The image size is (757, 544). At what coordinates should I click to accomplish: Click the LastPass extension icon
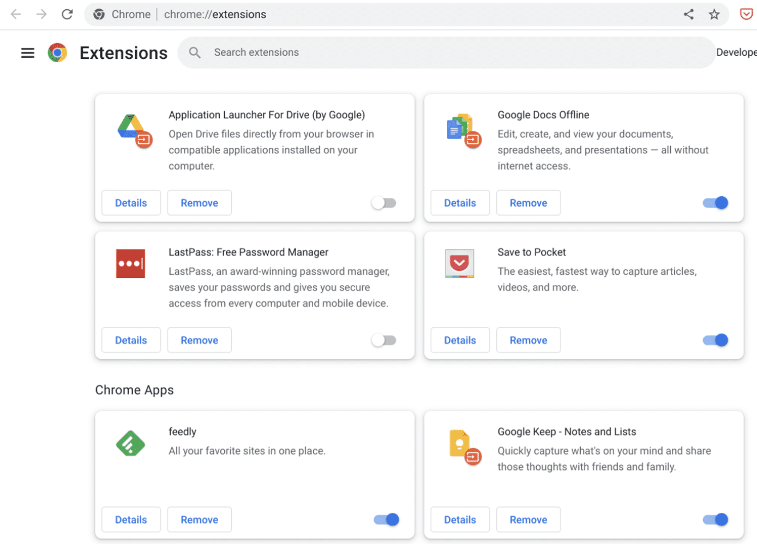tap(130, 264)
